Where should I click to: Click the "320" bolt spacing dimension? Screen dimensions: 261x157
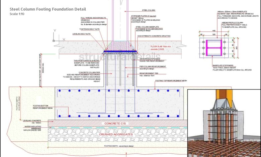(214, 34)
